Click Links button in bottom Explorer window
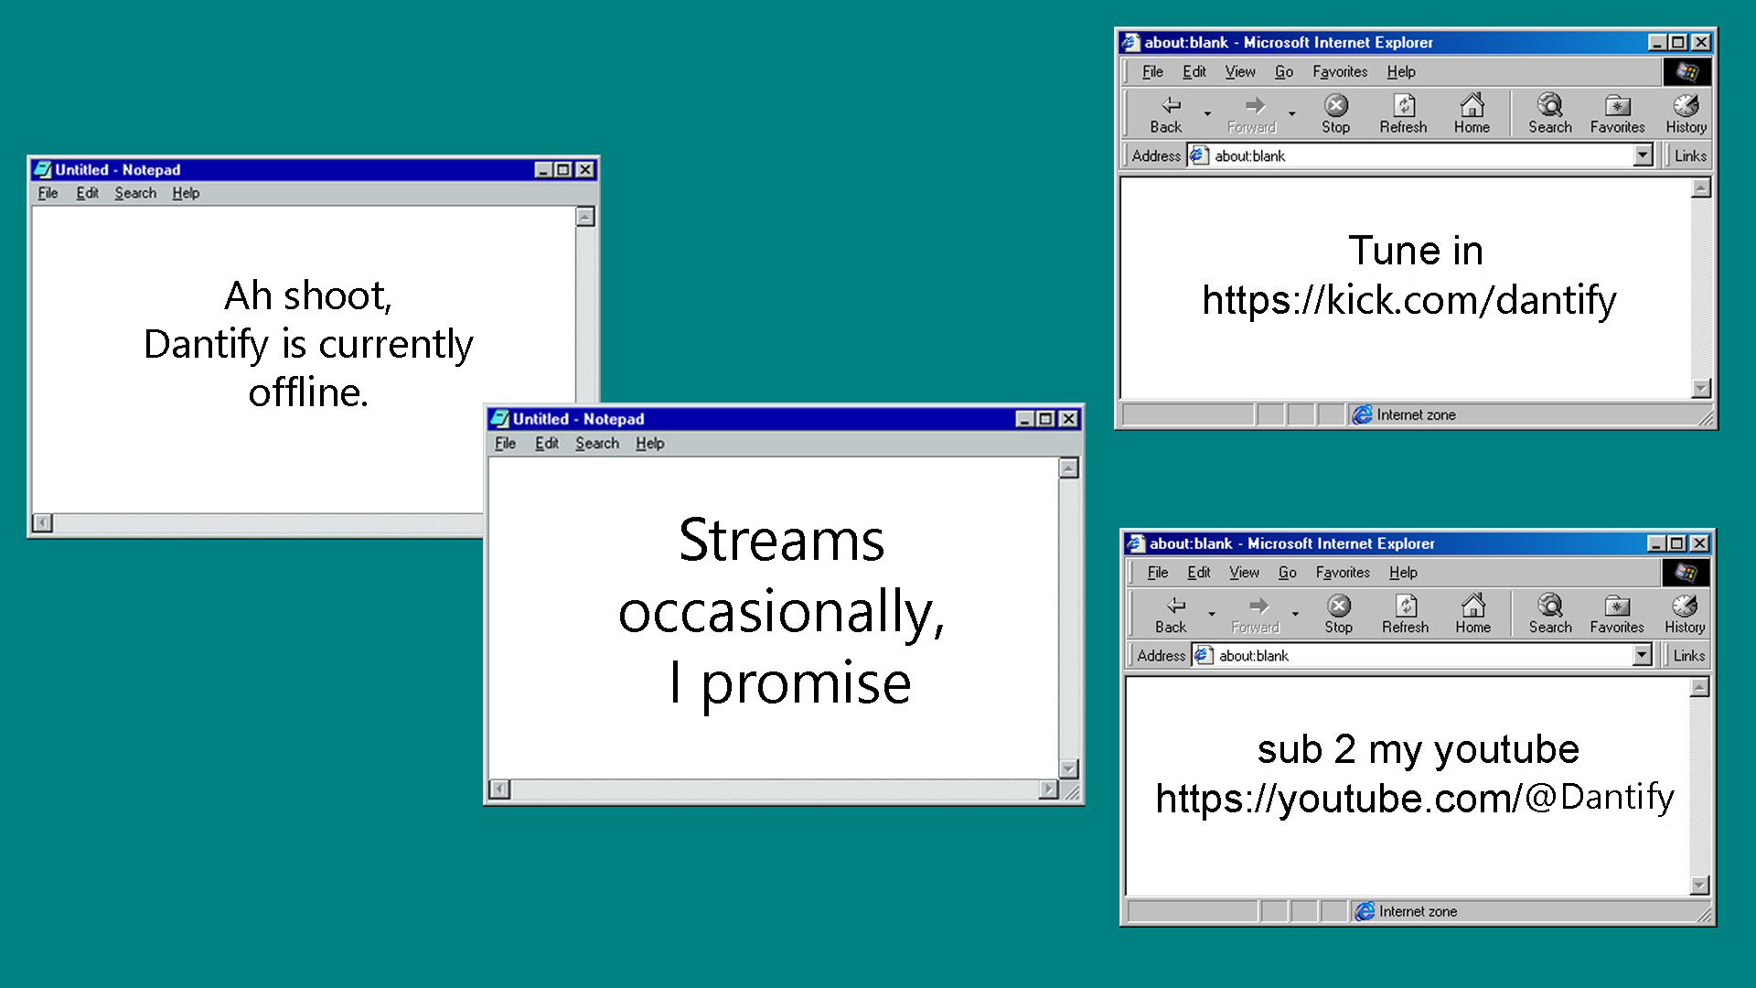The height and width of the screenshot is (988, 1756). [x=1688, y=655]
